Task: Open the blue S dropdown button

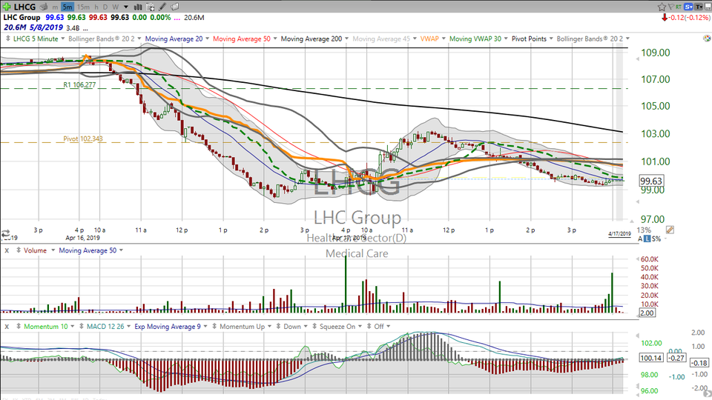Action: tap(688, 7)
